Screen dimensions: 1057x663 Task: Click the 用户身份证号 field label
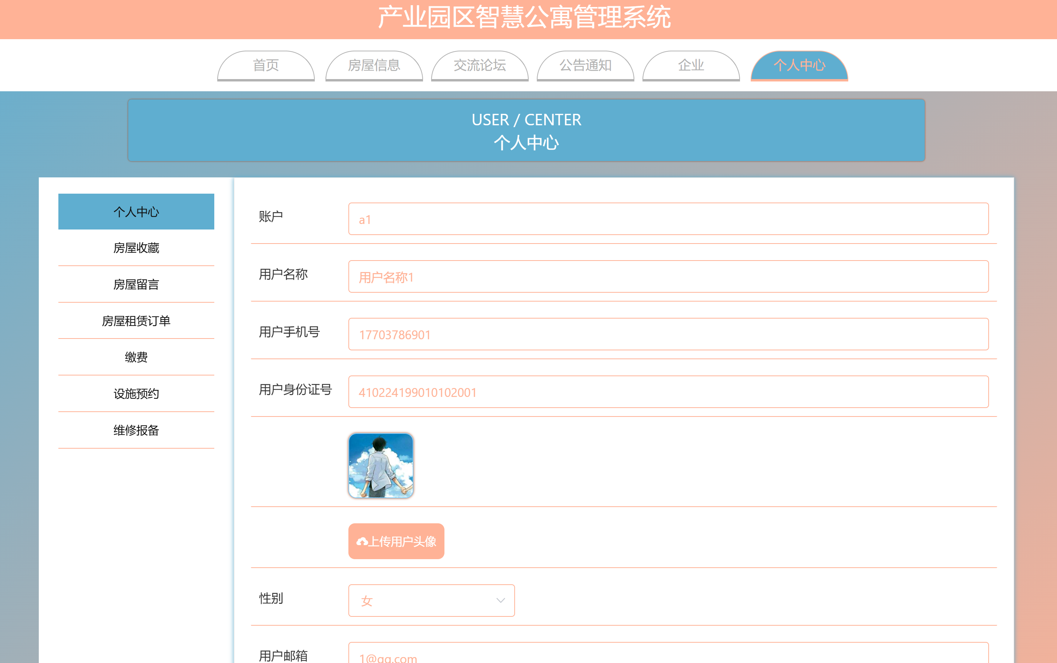(295, 390)
